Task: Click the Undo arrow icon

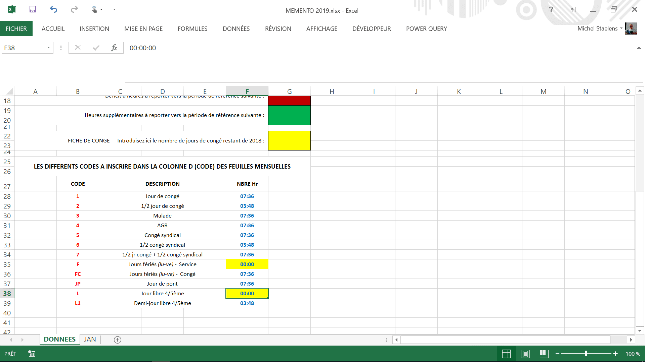Action: 53,9
